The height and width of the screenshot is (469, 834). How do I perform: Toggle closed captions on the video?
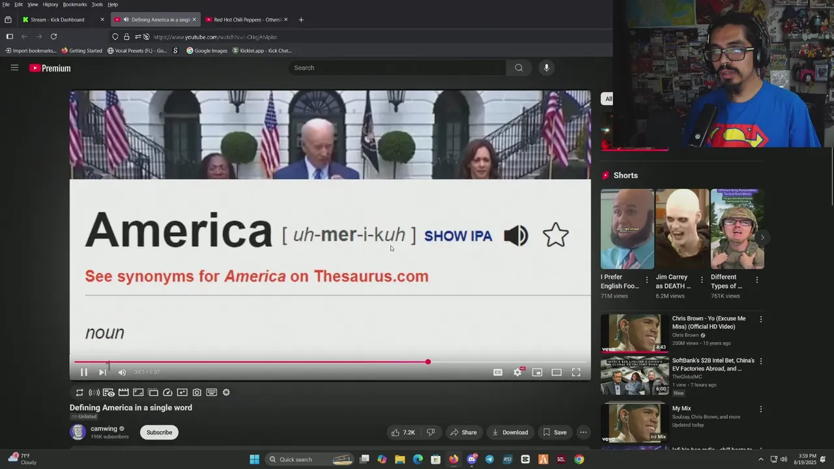pyautogui.click(x=498, y=372)
